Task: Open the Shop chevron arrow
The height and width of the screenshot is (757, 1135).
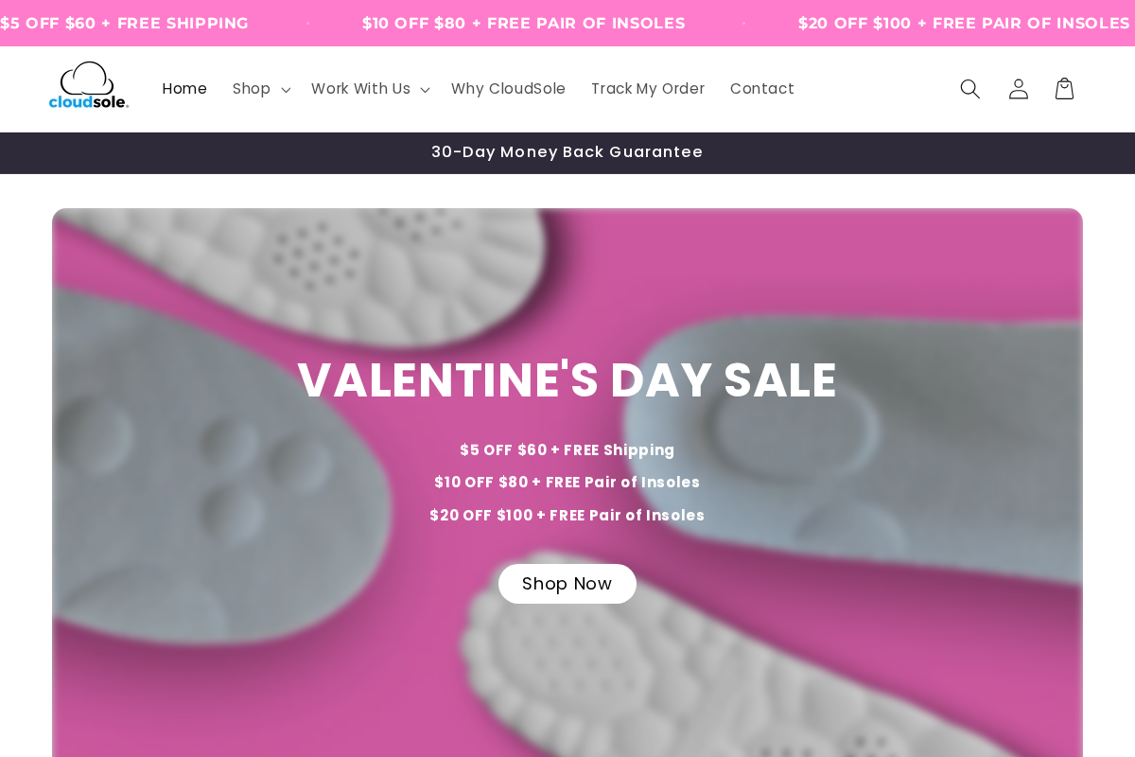Action: [287, 90]
